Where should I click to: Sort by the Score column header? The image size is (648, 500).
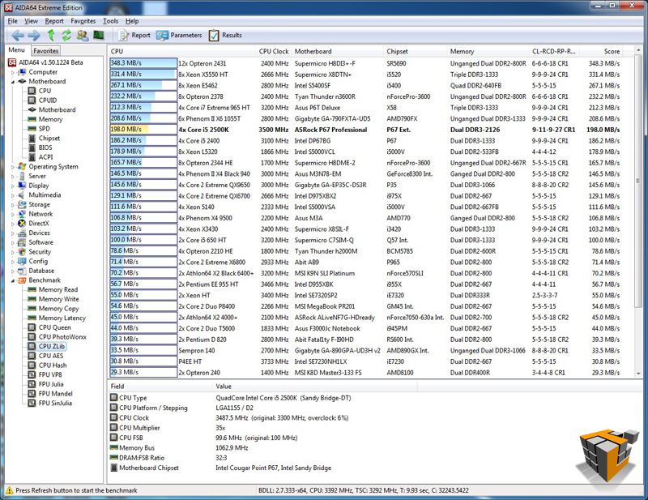tap(602, 51)
